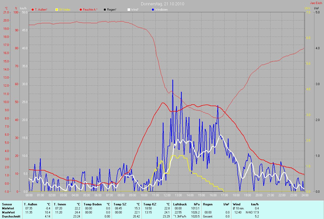This screenshot has width=324, height=219.
Task: Open the Jarz Erich credit text
Action: 316,3
